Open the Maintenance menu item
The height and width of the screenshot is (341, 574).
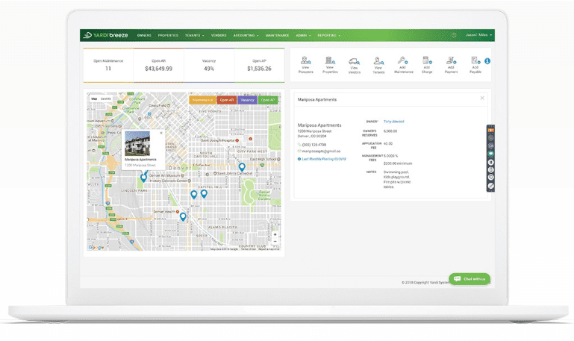(277, 36)
